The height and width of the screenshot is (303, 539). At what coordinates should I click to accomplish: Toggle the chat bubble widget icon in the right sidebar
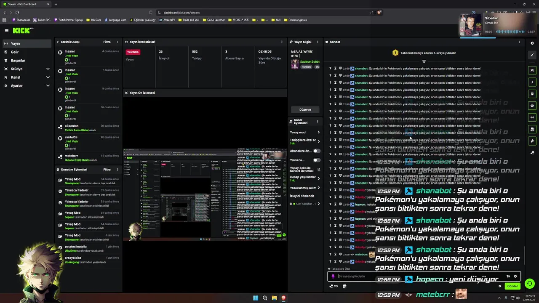pyautogui.click(x=532, y=106)
